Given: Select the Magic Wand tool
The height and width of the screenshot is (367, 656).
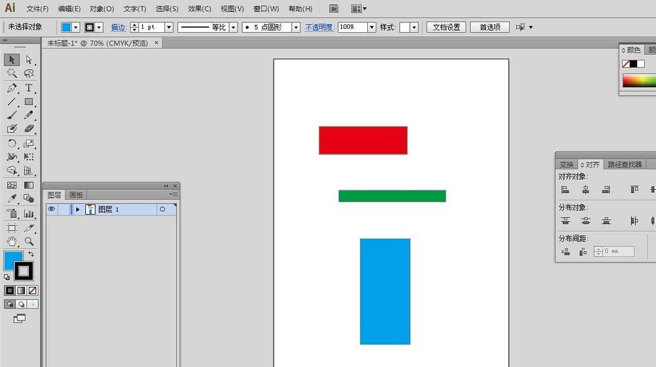Looking at the screenshot, I should pyautogui.click(x=12, y=74).
